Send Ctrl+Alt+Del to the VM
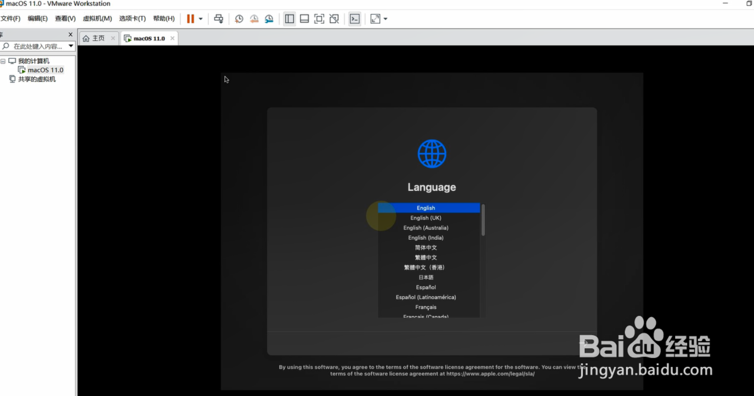Screen dimensions: 754x396 [219, 19]
